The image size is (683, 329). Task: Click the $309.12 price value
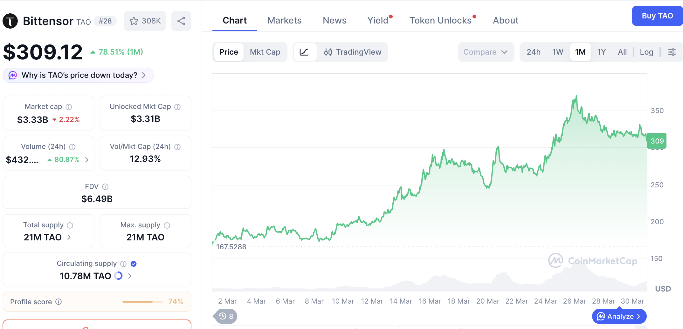pyautogui.click(x=43, y=52)
